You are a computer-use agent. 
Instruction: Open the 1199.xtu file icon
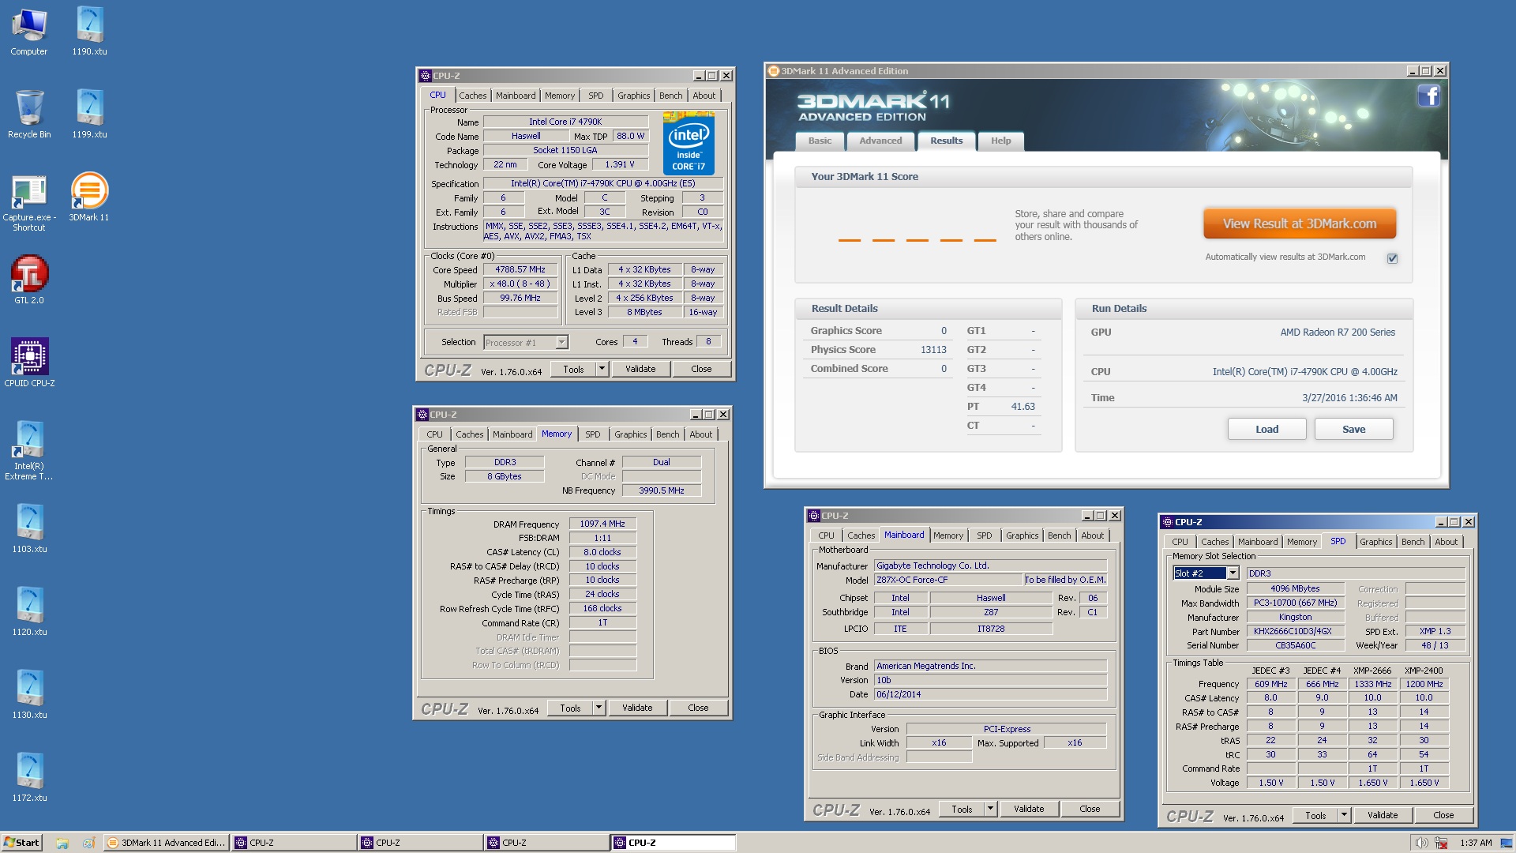(89, 115)
